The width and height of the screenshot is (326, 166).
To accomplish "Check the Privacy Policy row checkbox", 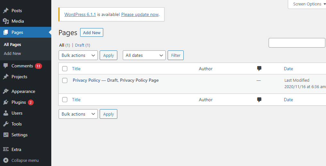I will 65,80.
